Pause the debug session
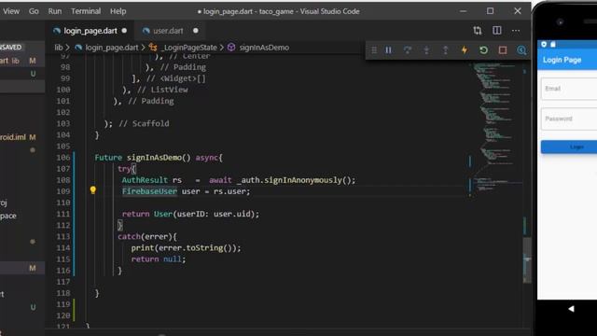This screenshot has height=336, width=597. (x=388, y=49)
